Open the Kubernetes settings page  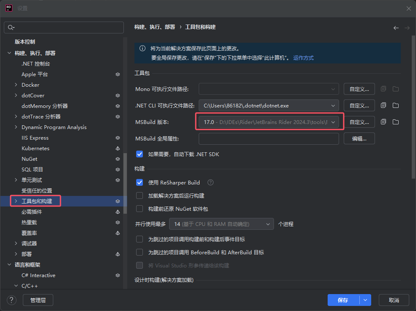click(x=36, y=149)
